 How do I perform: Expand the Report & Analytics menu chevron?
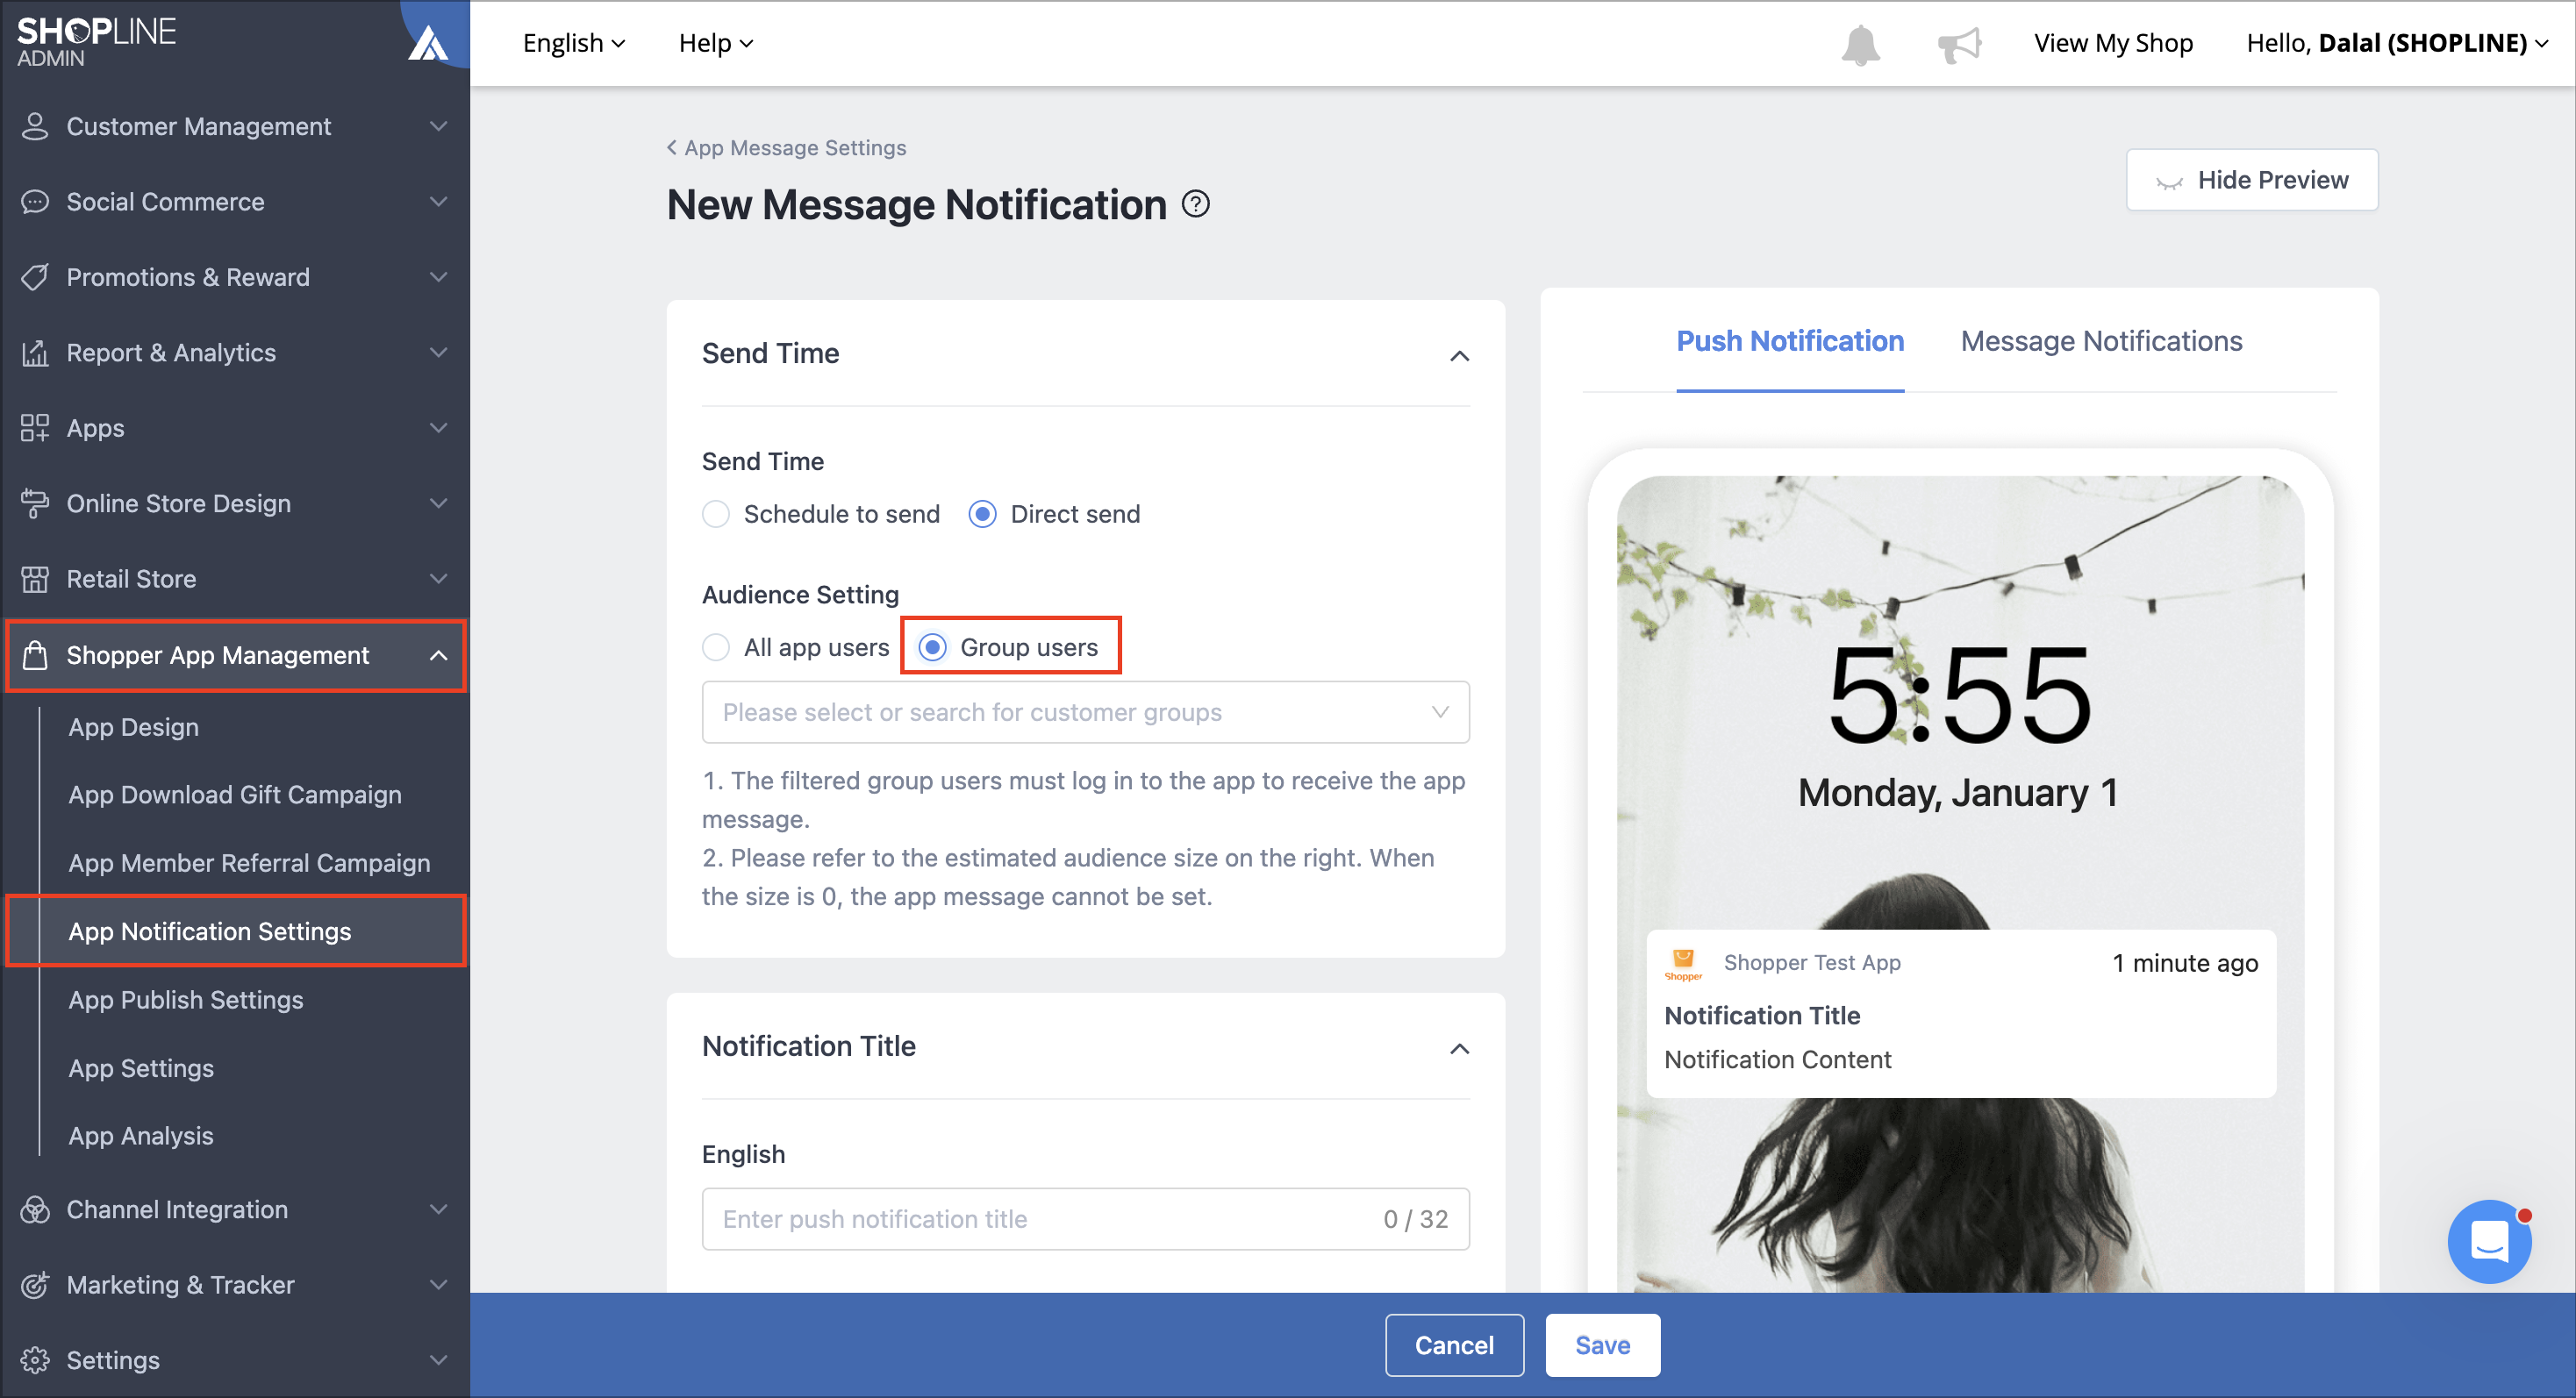point(438,353)
